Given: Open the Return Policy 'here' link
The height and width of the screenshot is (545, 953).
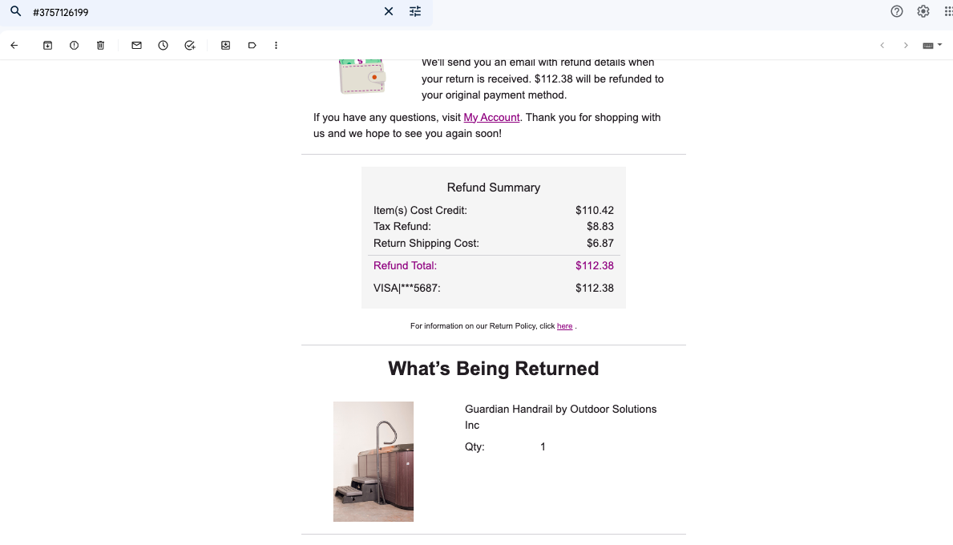Looking at the screenshot, I should pos(564,326).
